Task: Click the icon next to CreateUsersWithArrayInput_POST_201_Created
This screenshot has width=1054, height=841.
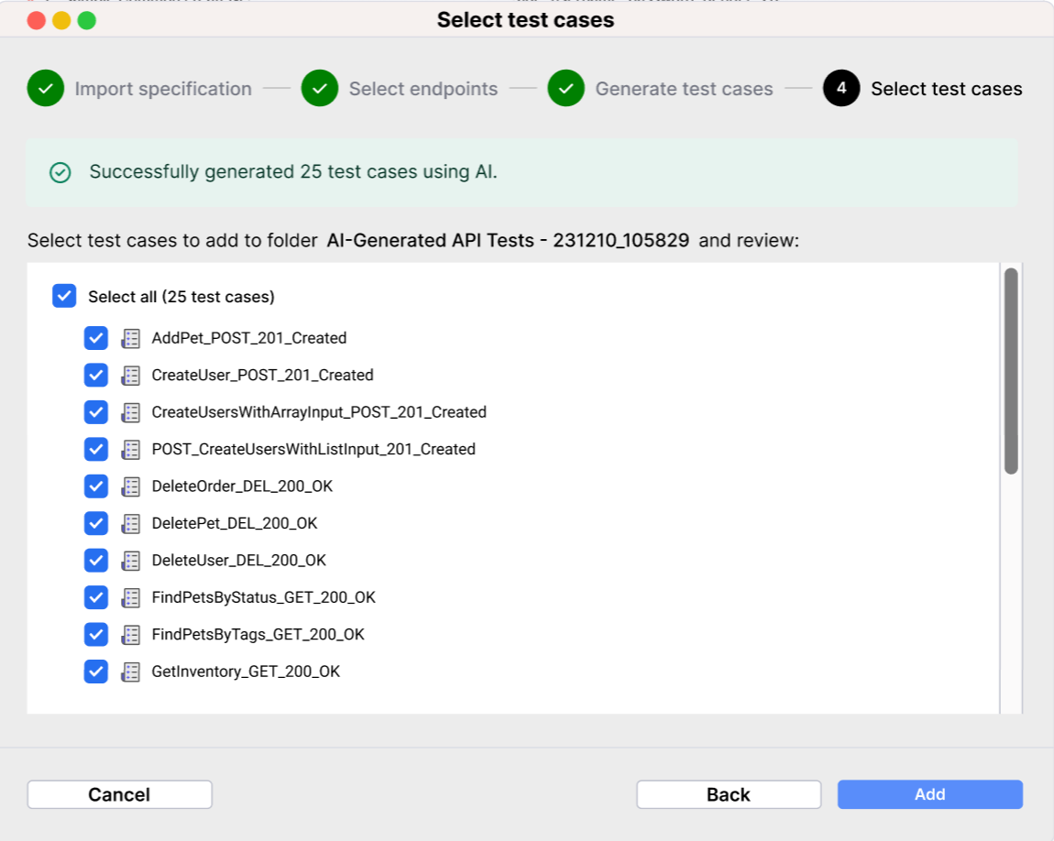Action: [x=130, y=412]
